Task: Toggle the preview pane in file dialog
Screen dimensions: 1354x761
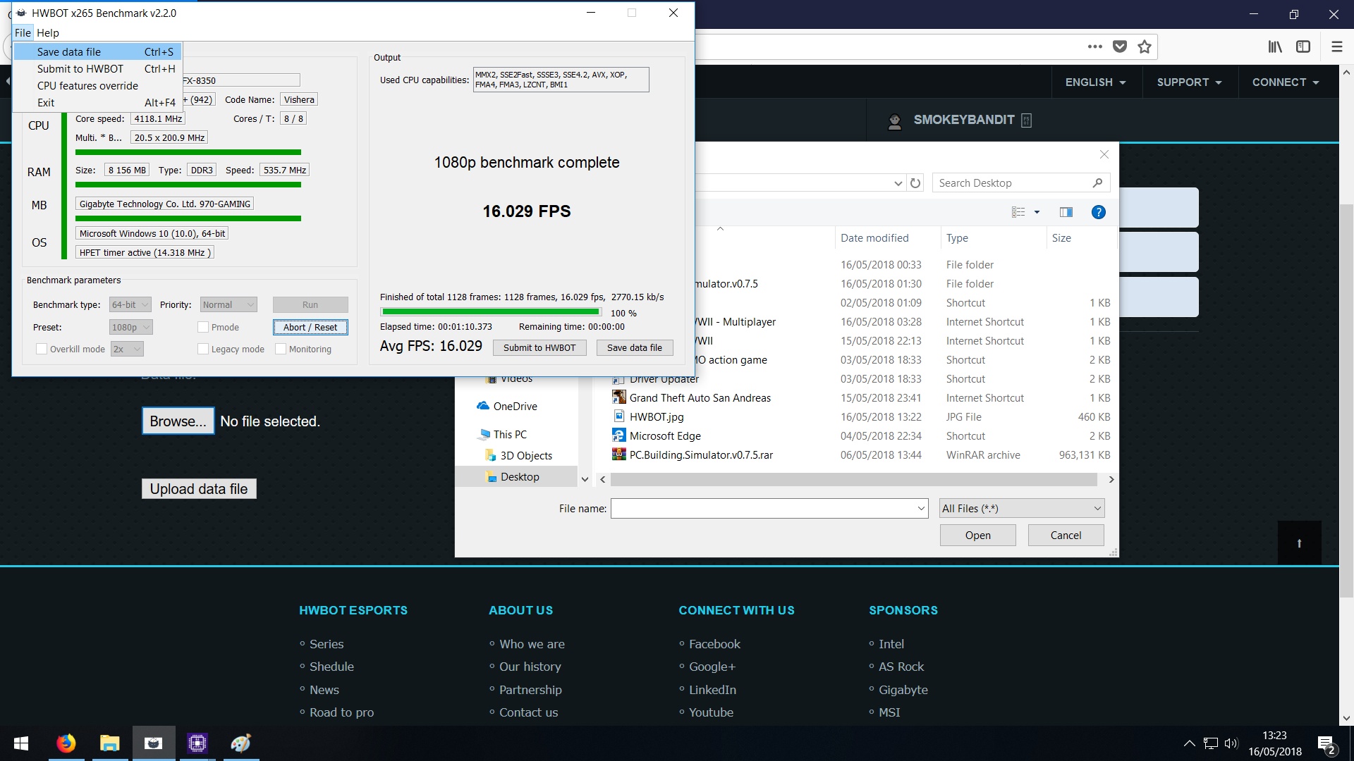Action: pos(1066,212)
